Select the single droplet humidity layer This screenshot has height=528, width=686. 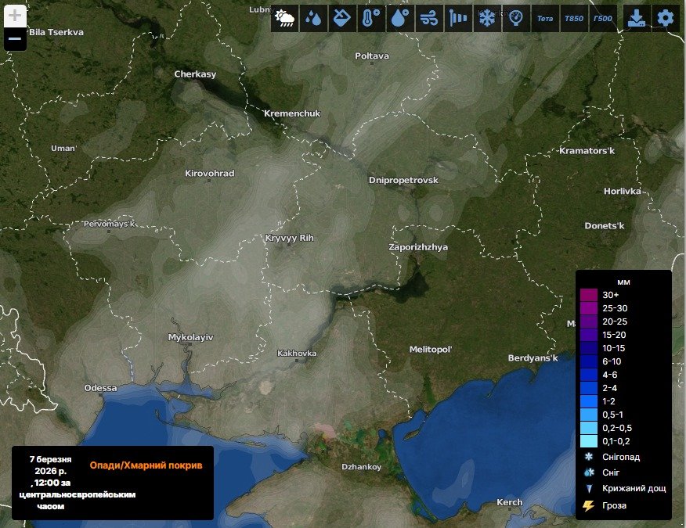tap(399, 17)
